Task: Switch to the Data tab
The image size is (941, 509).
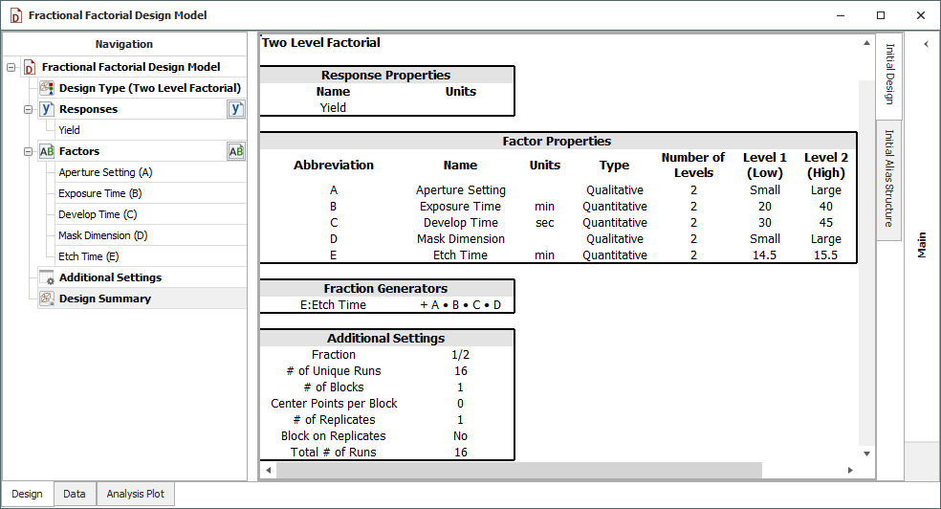Action: click(75, 494)
